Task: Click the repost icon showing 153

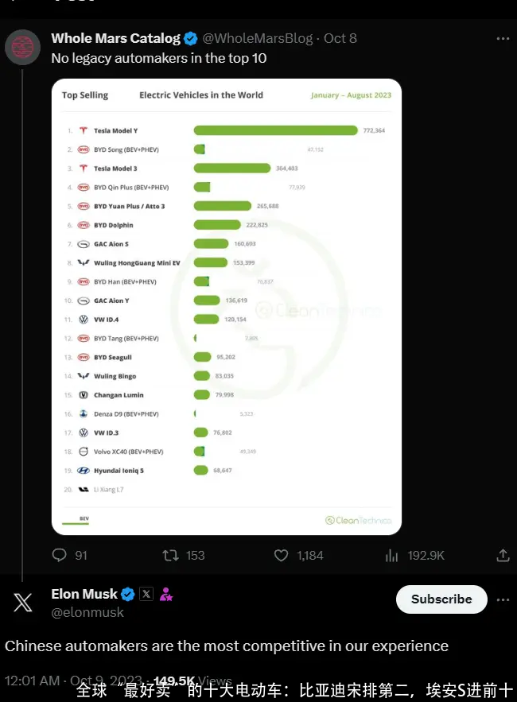Action: [x=170, y=555]
